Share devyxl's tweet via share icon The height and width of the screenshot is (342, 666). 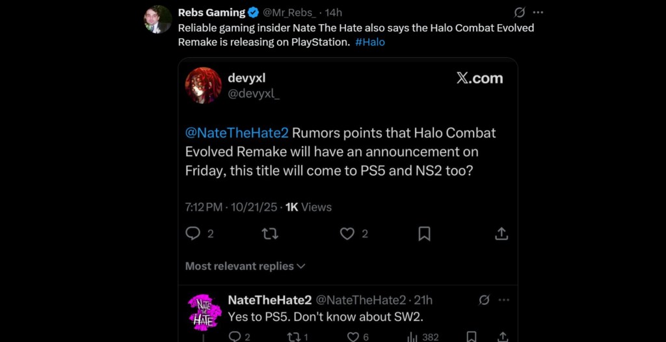point(501,233)
